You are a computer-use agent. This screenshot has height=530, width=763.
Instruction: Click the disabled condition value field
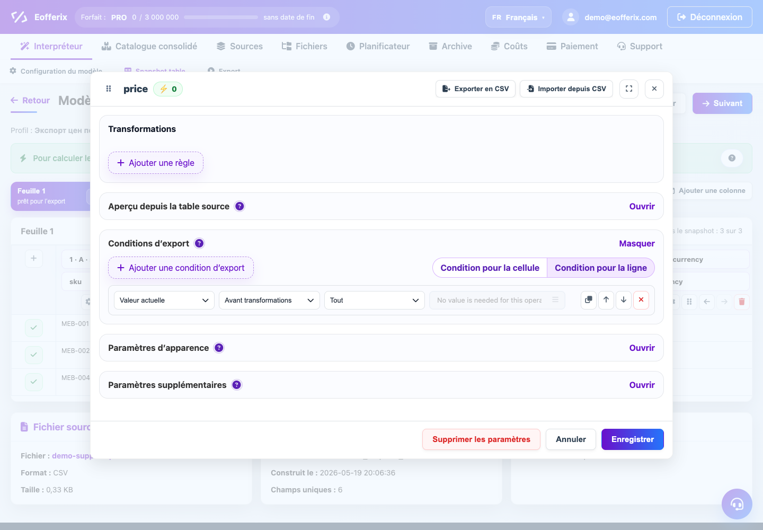pos(497,300)
